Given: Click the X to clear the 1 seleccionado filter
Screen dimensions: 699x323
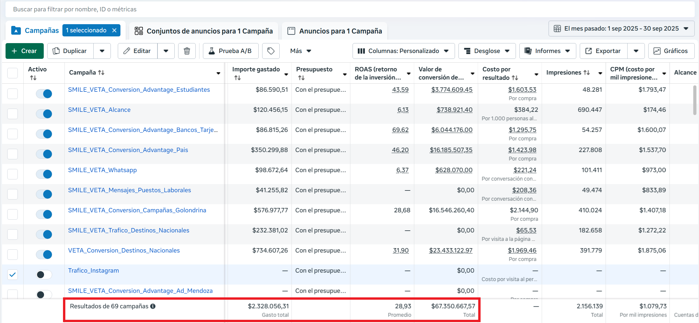Looking at the screenshot, I should 115,30.
